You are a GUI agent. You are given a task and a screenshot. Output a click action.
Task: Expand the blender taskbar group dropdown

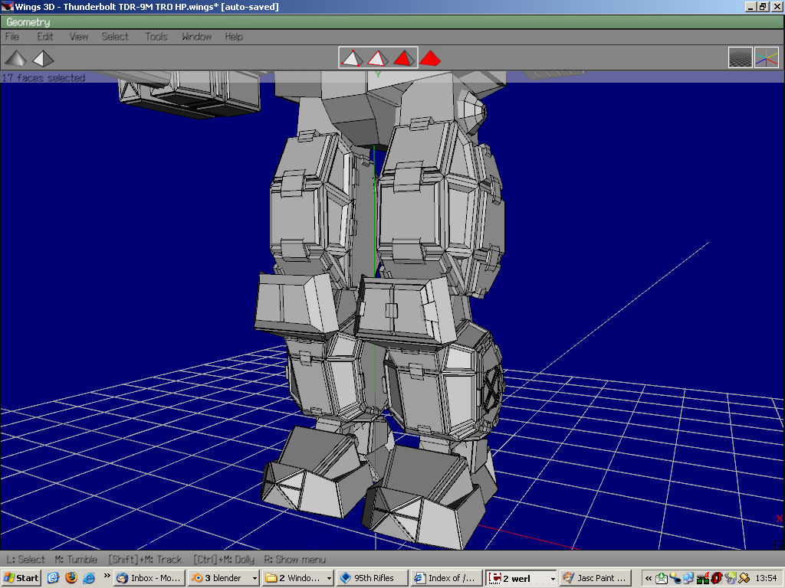click(x=255, y=579)
